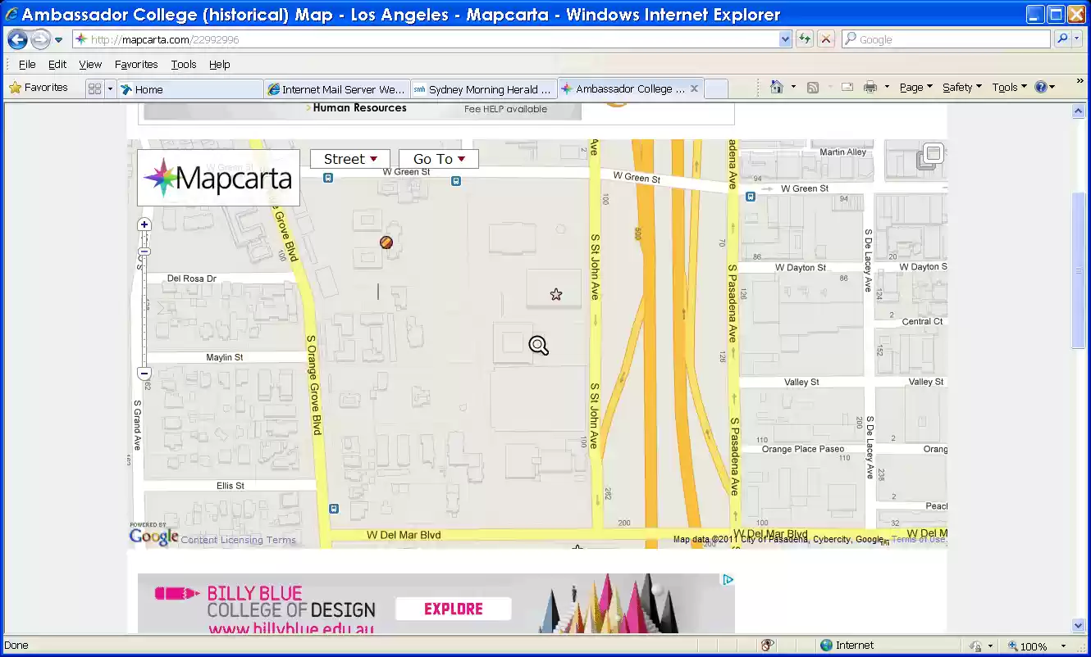The image size is (1091, 657).
Task: Open the View menu
Action: click(x=90, y=64)
